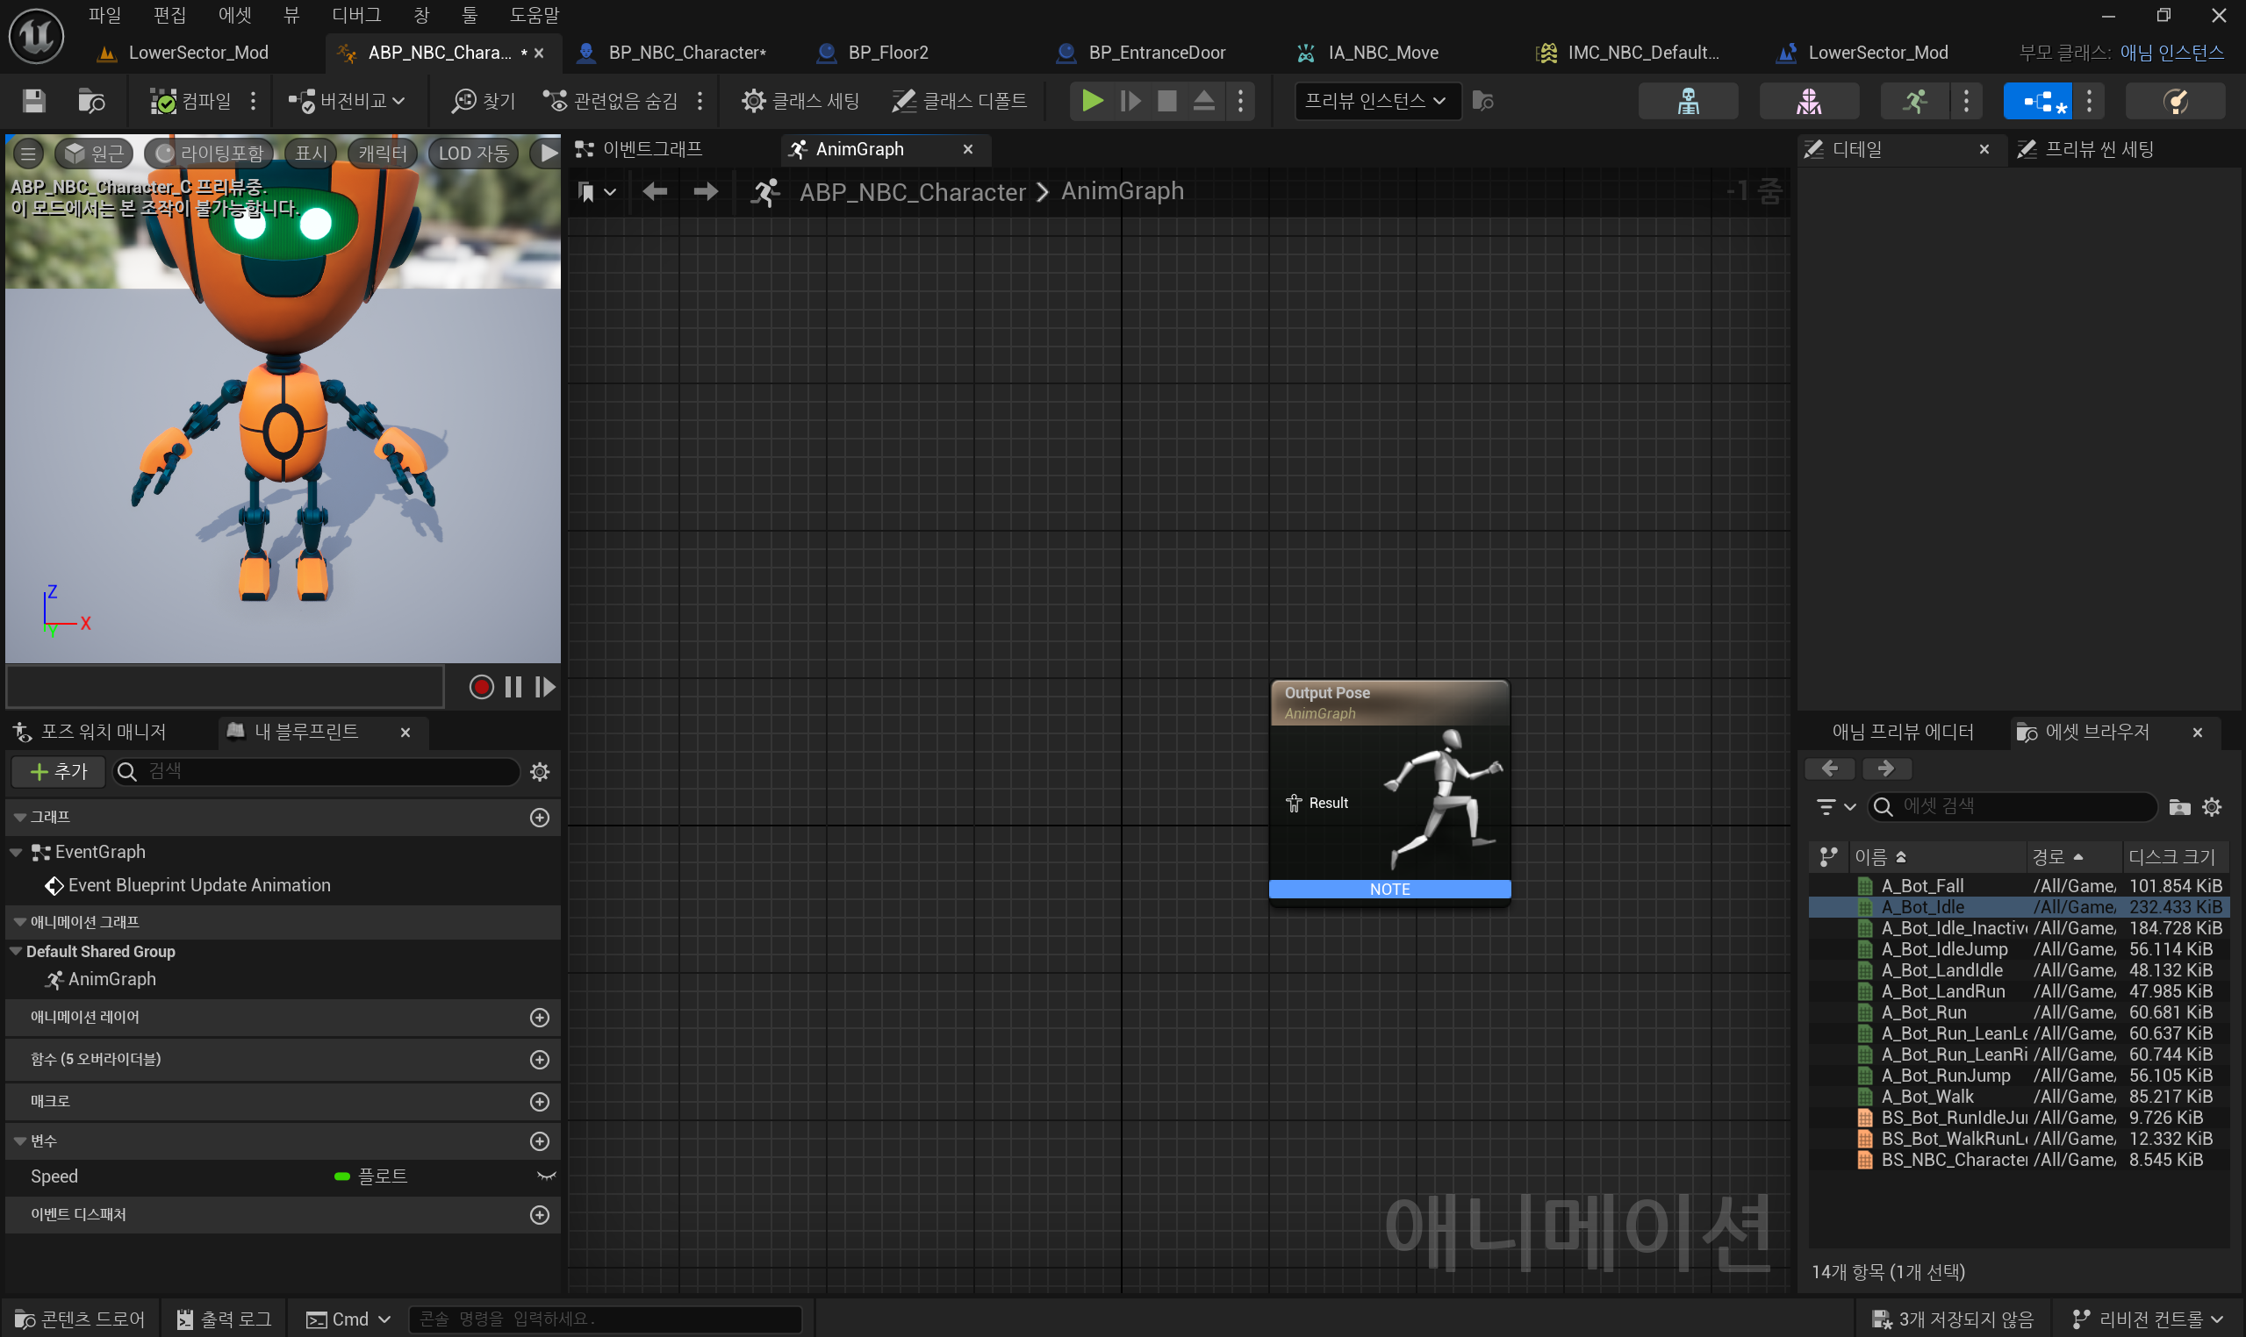Click the record button below viewport
2246x1337 pixels.
tap(481, 688)
